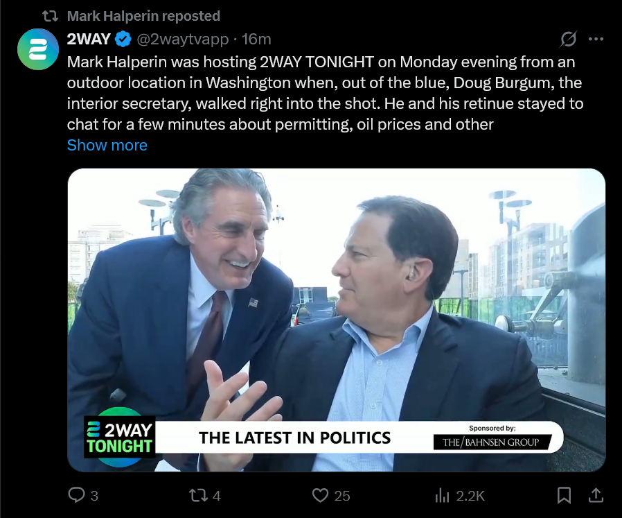The width and height of the screenshot is (622, 518).
Task: Click 'Mark Halperin reposted' label
Action: pos(143,16)
